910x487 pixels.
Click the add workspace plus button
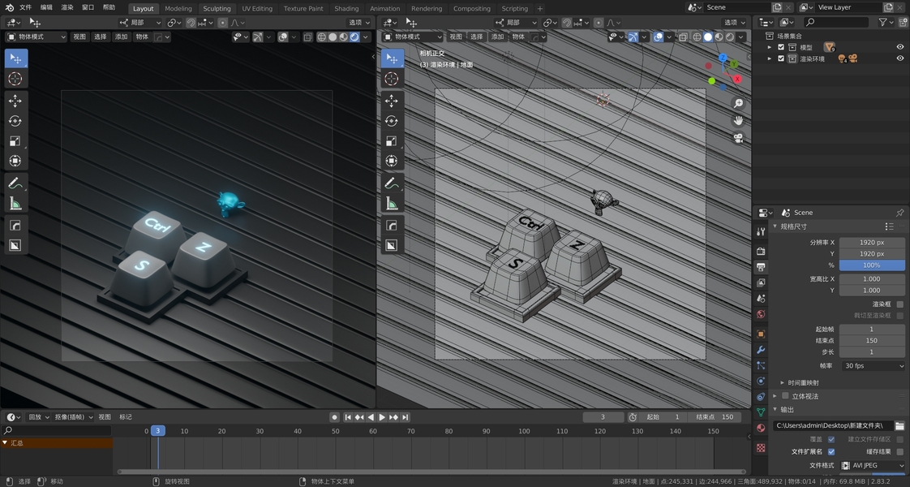pos(539,9)
